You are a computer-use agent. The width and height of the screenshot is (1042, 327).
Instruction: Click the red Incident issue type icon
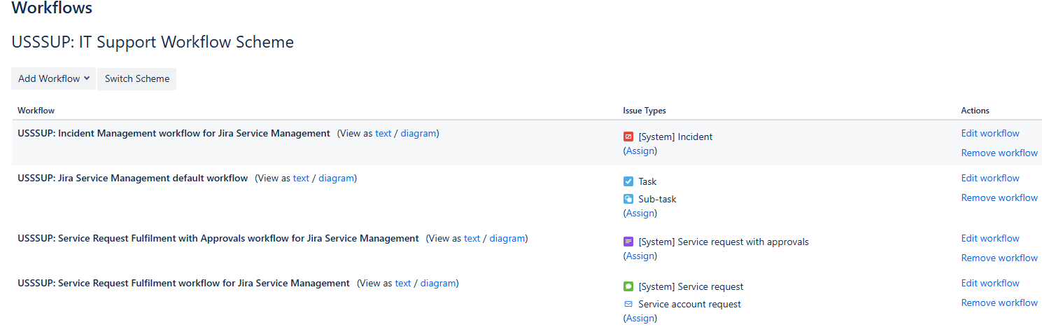pyautogui.click(x=628, y=137)
